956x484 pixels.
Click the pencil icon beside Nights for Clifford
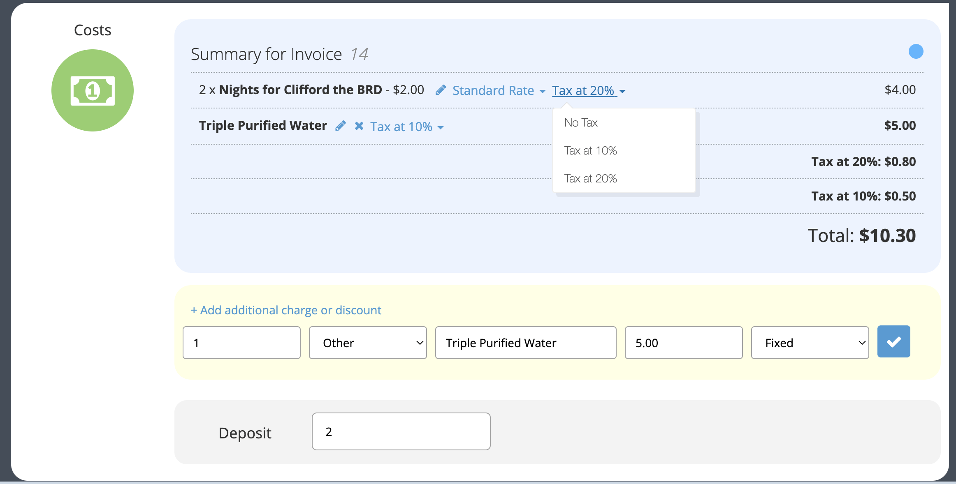441,90
